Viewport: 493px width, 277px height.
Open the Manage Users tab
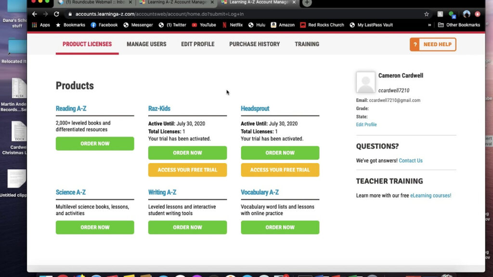(x=146, y=44)
